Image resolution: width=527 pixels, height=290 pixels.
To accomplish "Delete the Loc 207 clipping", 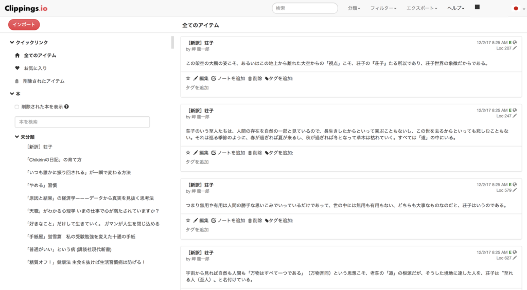I will [255, 79].
